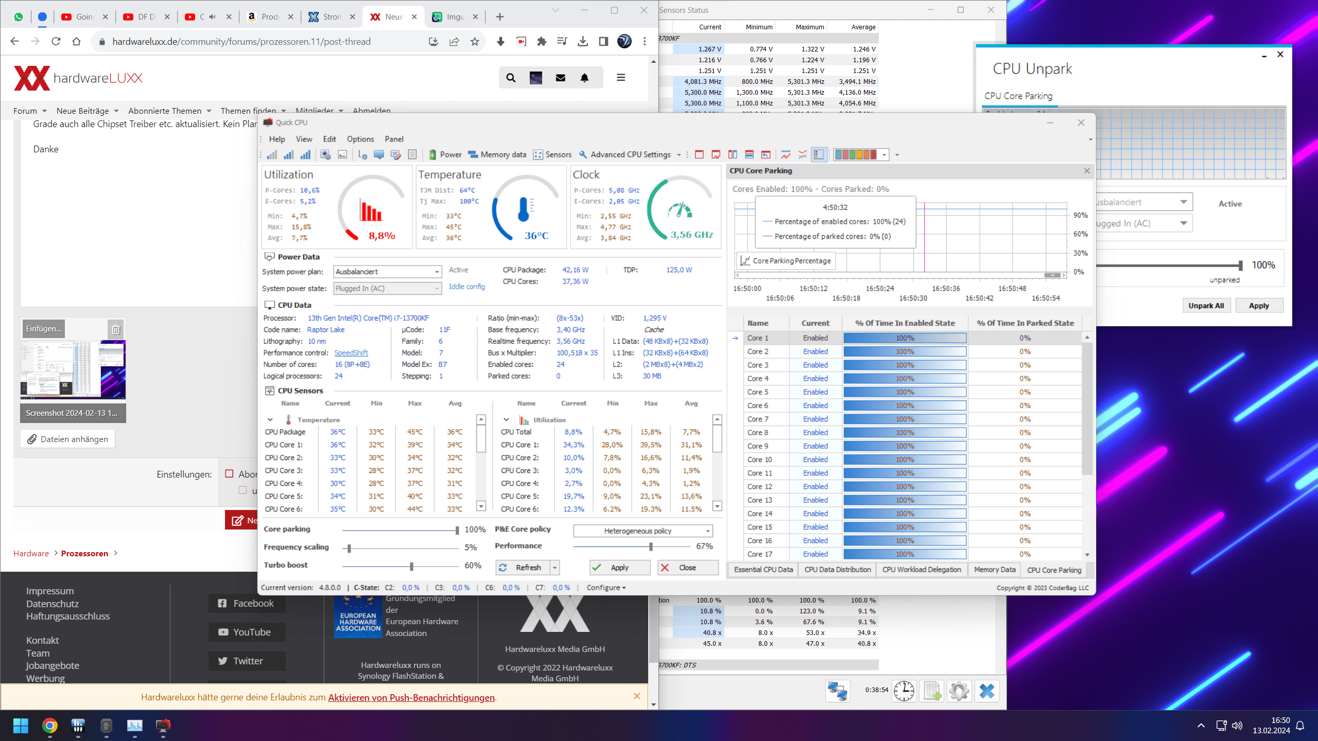Open the P&E Core policy dropdown
The height and width of the screenshot is (741, 1318).
pos(643,531)
